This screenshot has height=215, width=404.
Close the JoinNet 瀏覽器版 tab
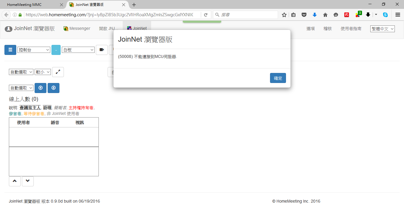point(124,5)
